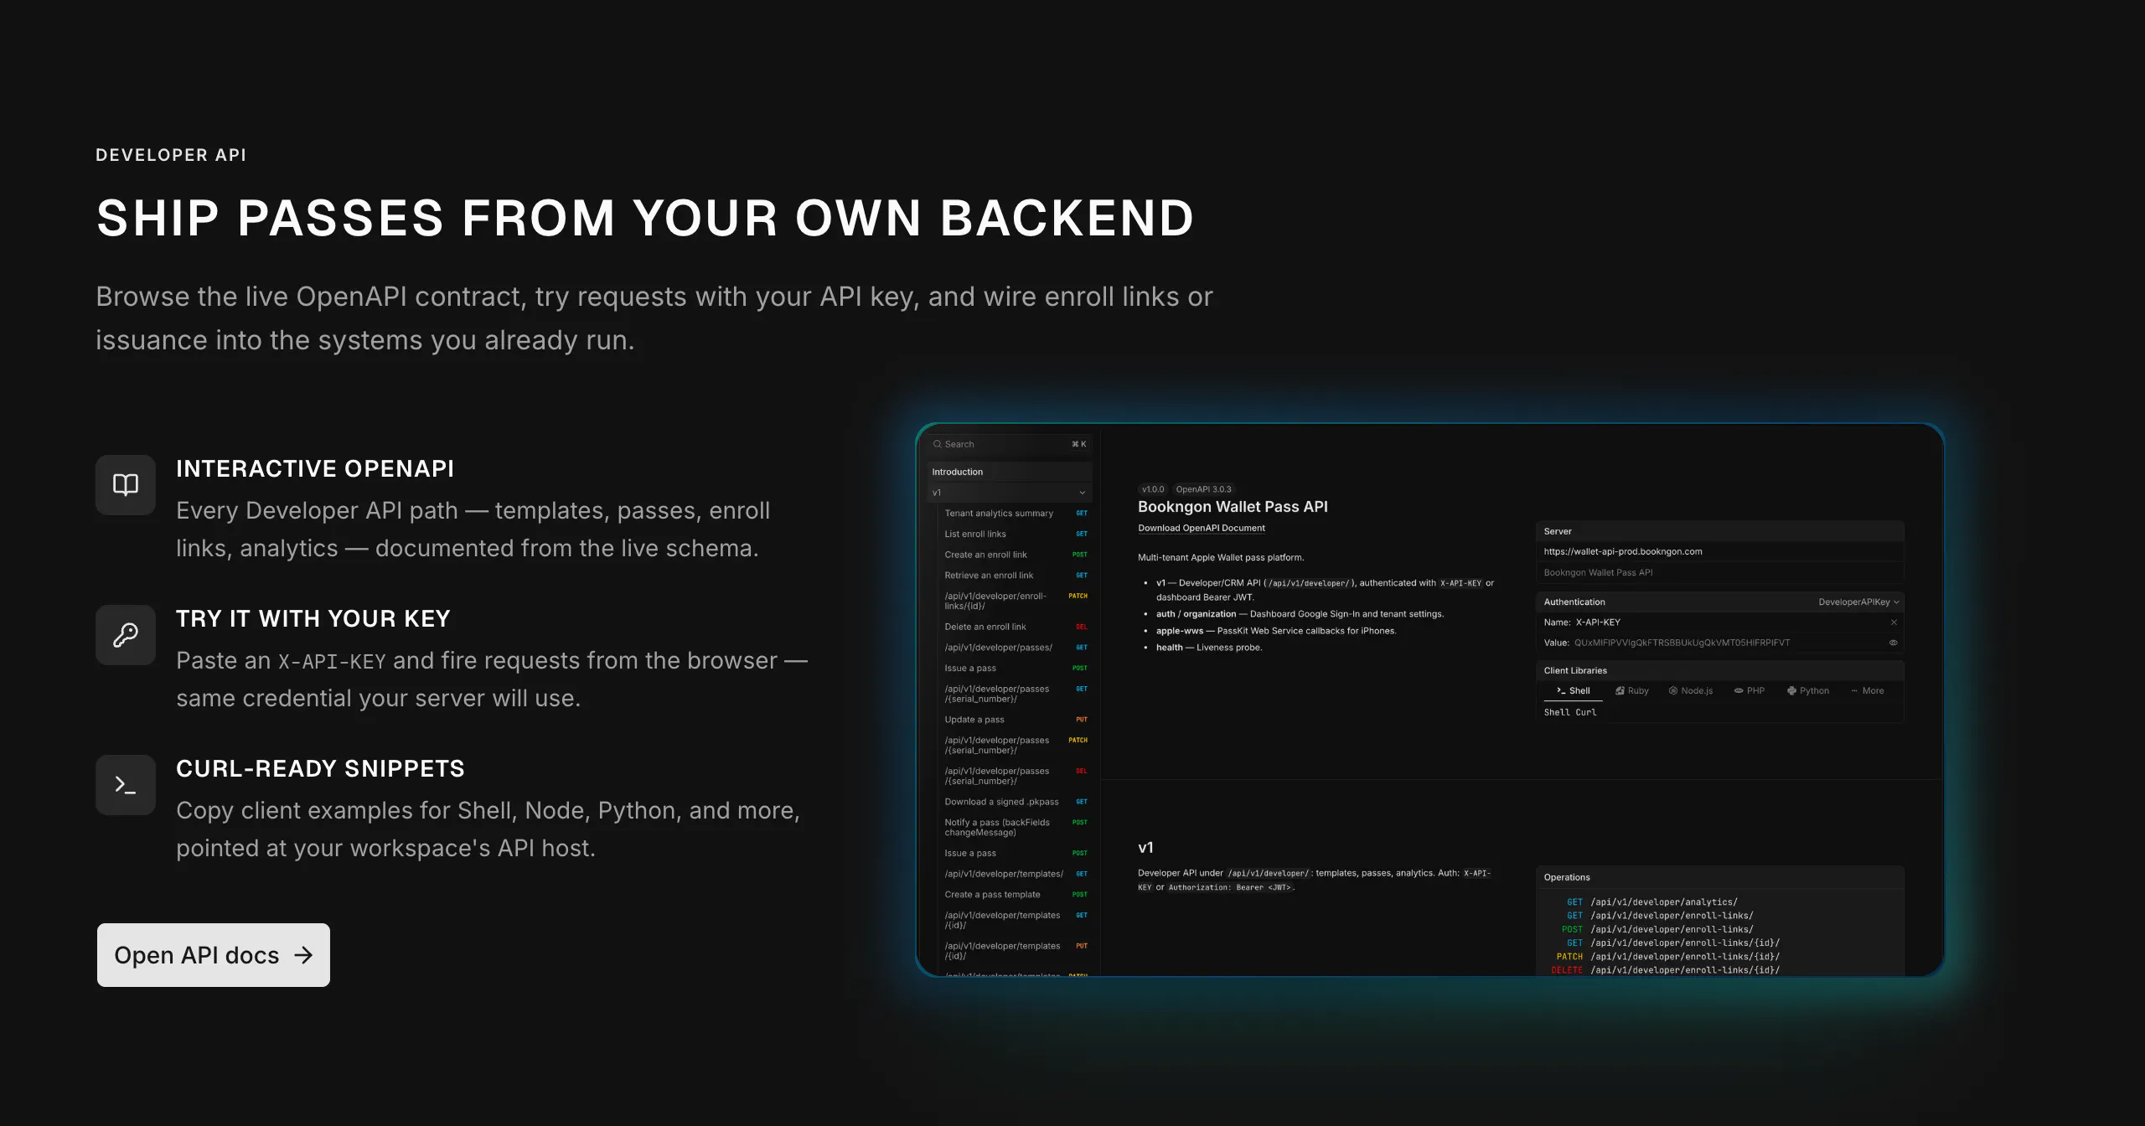
Task: Click the terminal prompt icon beside Curl-Ready Snippets
Action: (x=126, y=784)
